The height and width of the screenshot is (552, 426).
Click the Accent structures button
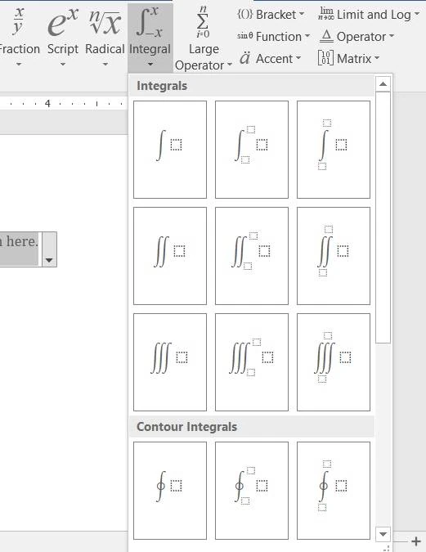(x=271, y=58)
